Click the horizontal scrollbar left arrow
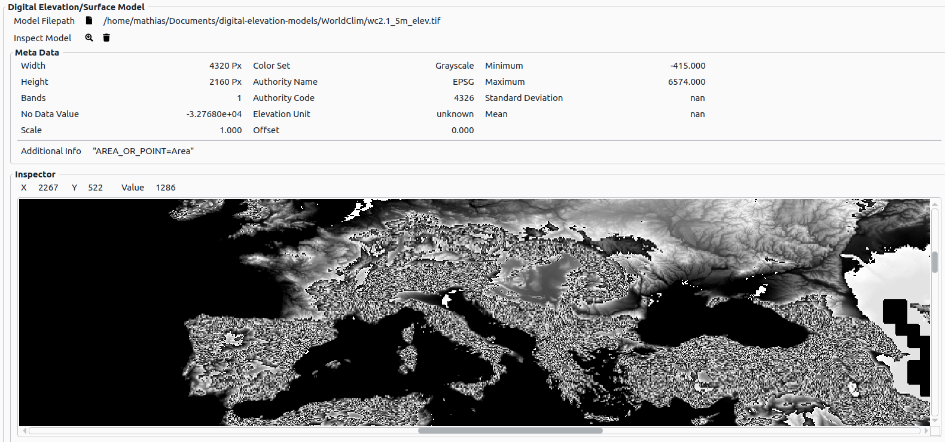The image size is (945, 442). 25,431
